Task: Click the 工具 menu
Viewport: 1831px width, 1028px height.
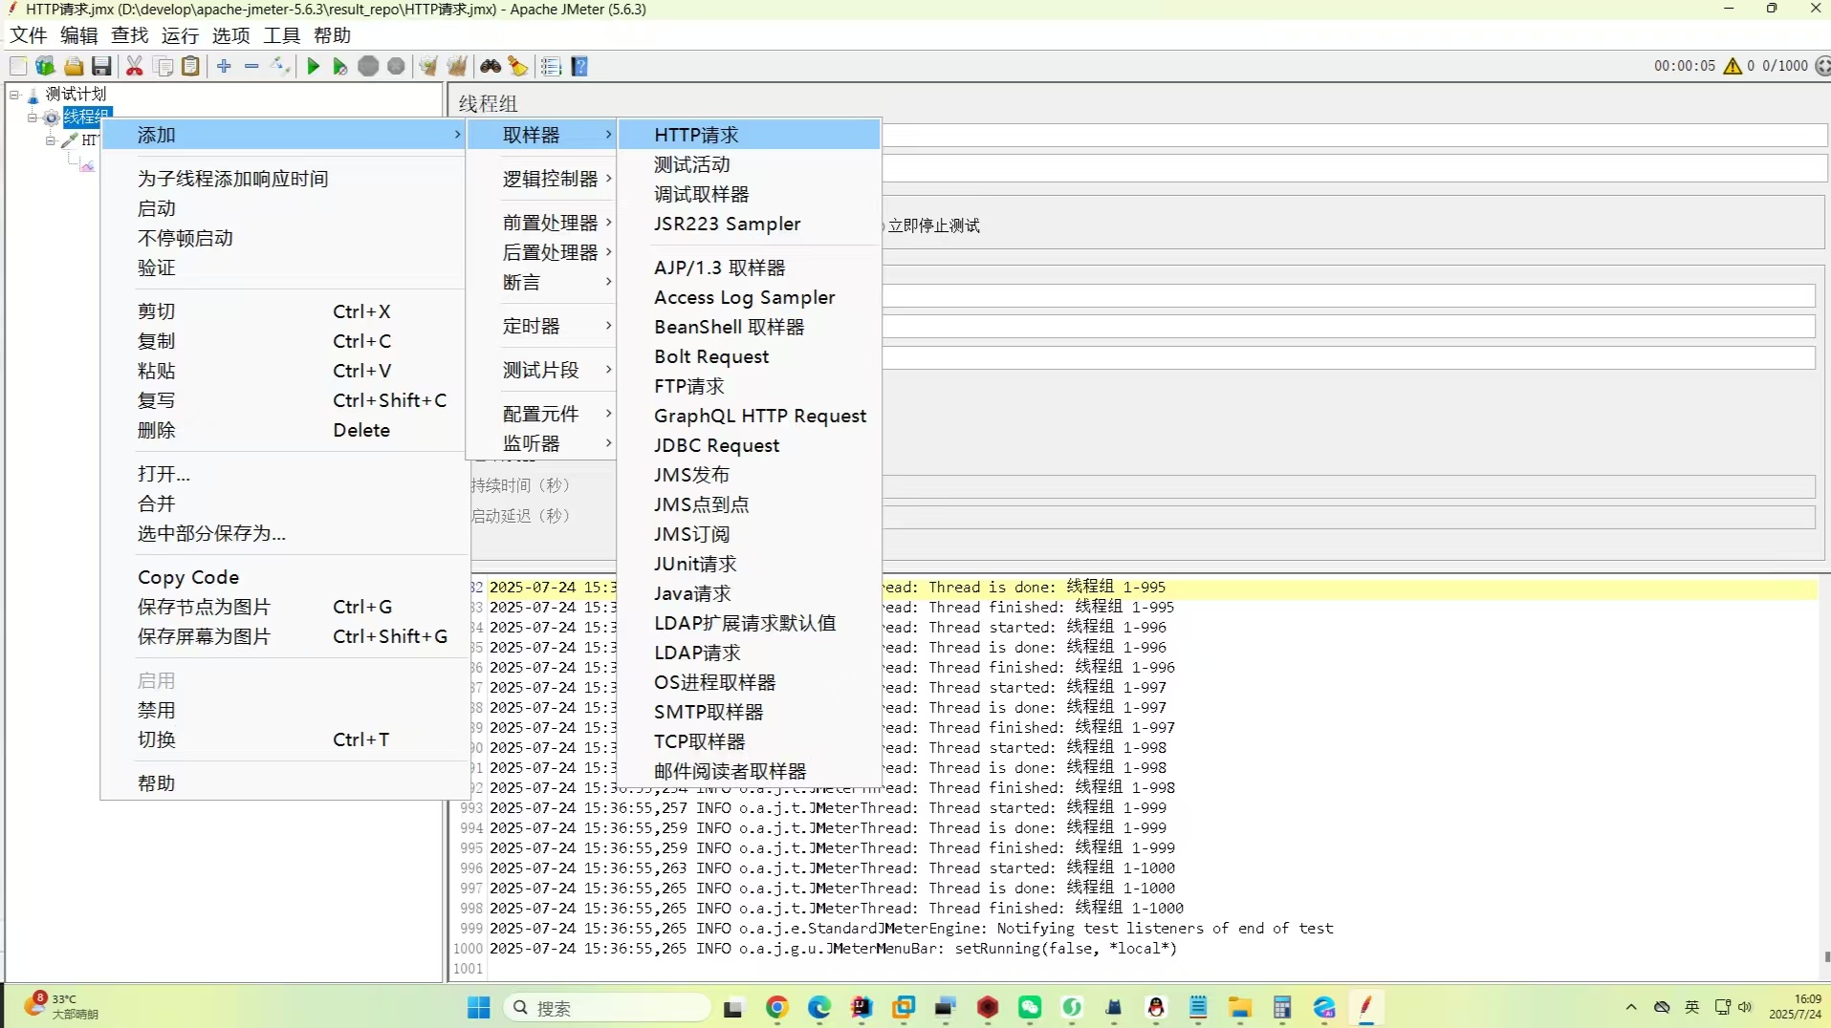Action: 281,35
